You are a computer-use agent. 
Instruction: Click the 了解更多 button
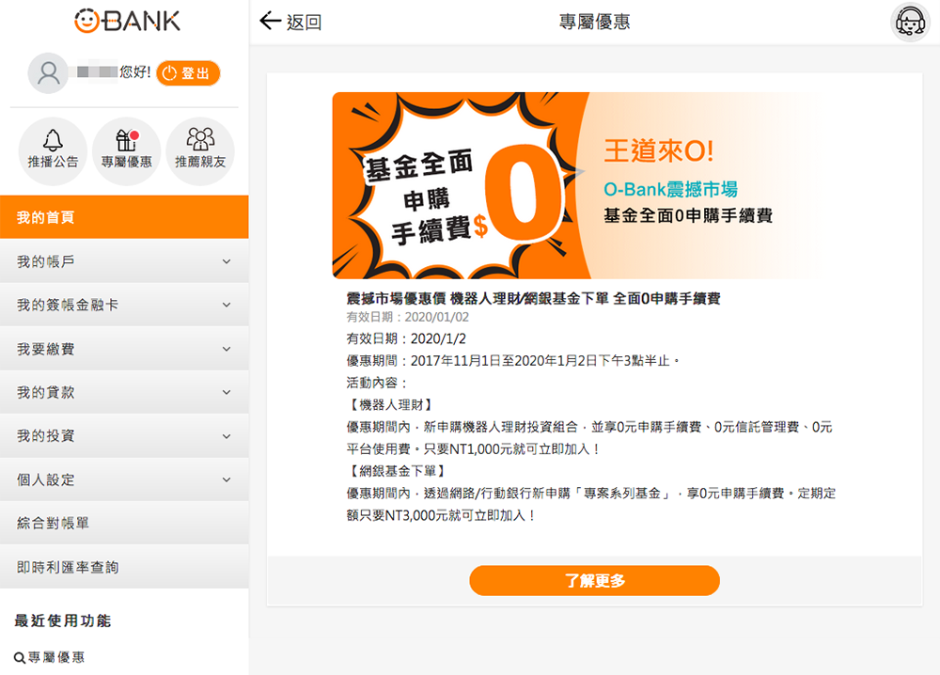tap(594, 580)
